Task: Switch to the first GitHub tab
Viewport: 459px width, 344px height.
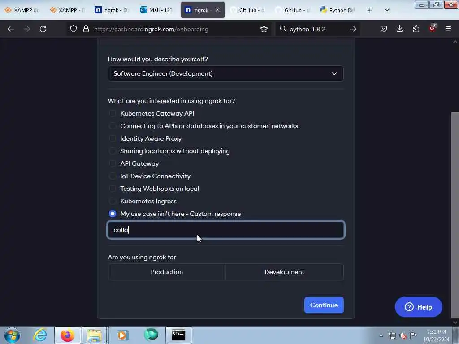Action: pos(247,10)
